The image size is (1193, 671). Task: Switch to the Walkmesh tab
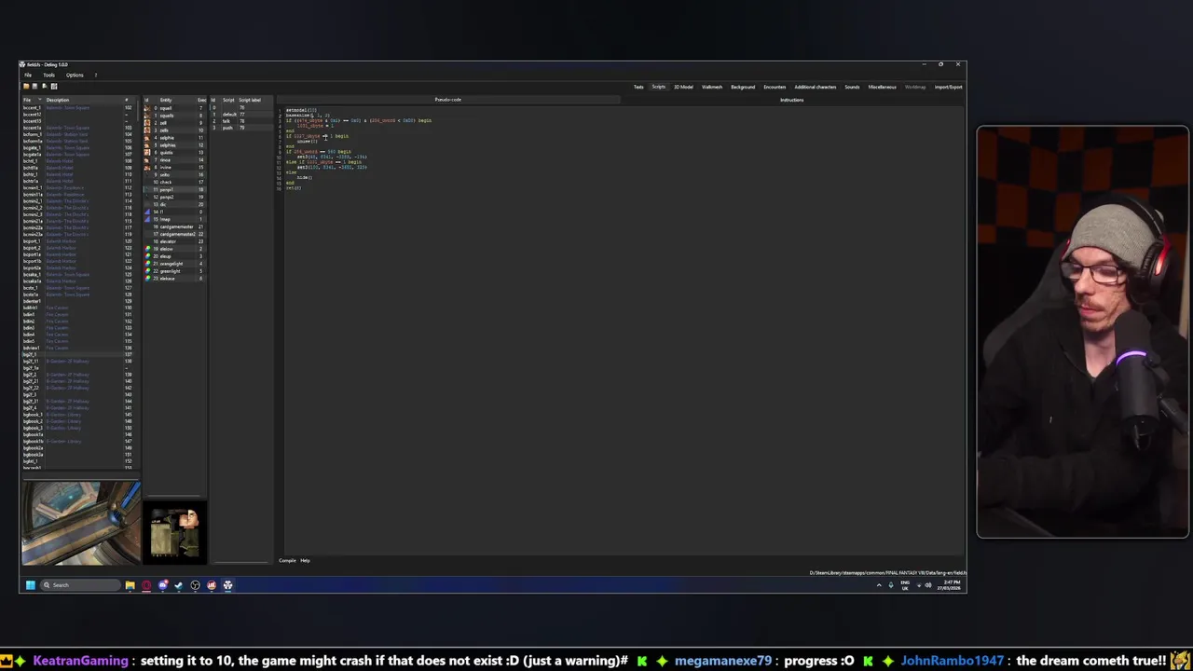712,87
